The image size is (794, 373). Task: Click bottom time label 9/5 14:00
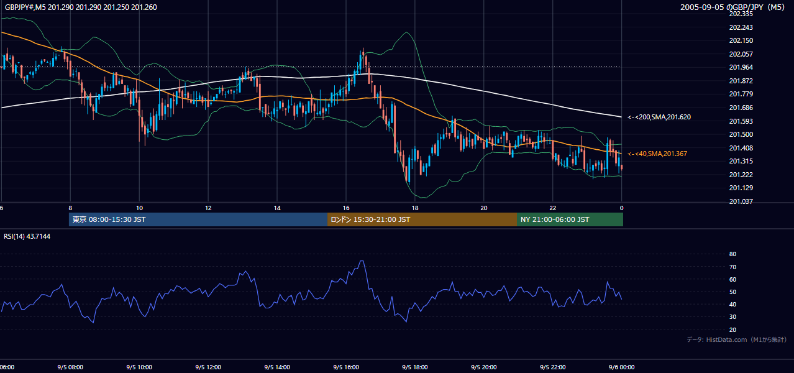(x=277, y=367)
